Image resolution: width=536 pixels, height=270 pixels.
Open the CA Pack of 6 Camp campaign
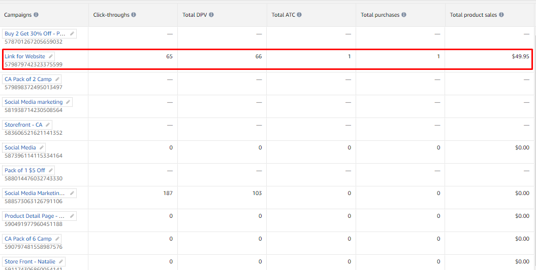click(x=28, y=239)
